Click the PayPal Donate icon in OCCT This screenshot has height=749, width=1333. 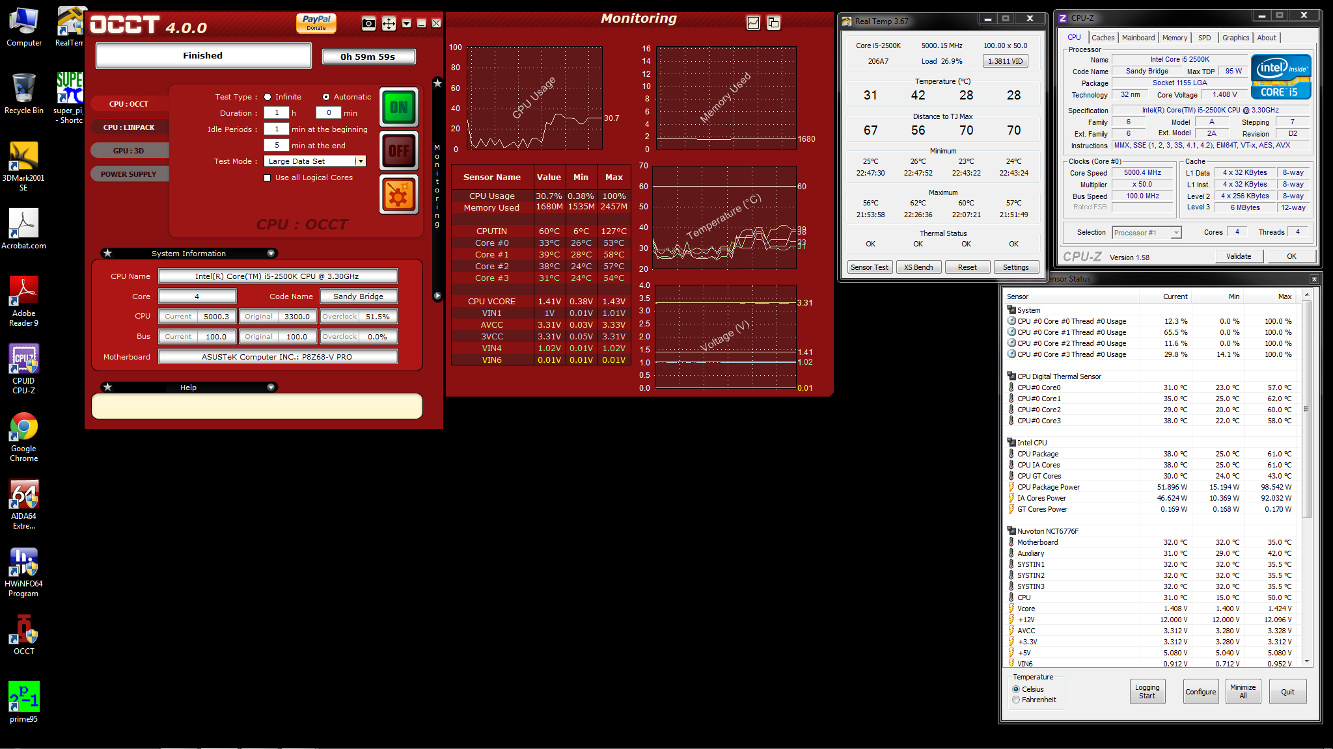click(x=316, y=23)
